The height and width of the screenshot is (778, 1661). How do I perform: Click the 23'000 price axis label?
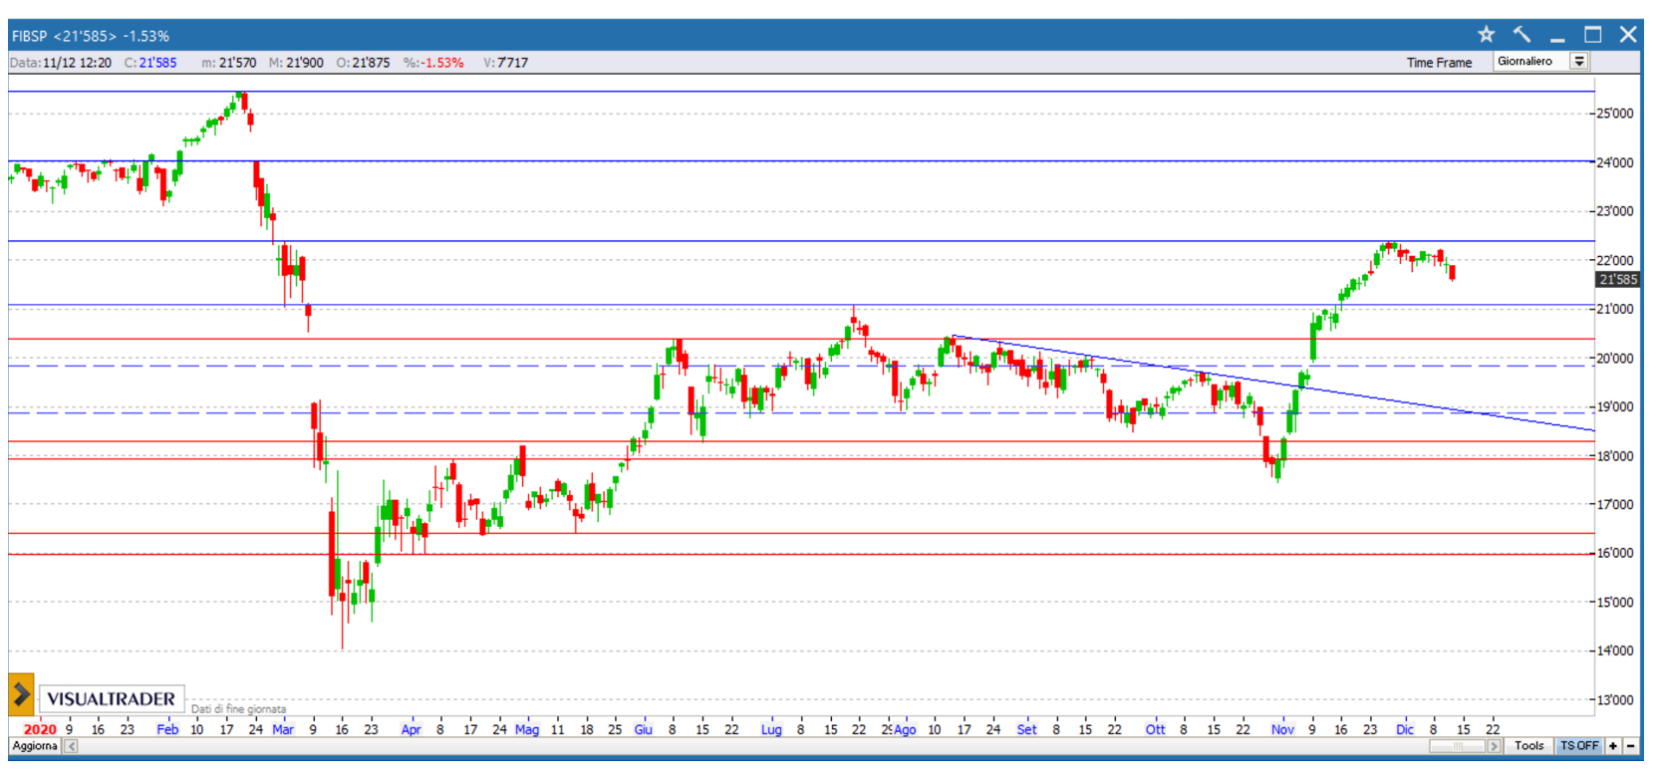click(x=1615, y=211)
